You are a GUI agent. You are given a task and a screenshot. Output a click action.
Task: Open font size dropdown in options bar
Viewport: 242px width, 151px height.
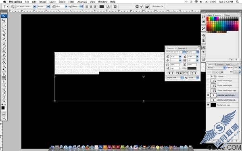click(66, 6)
